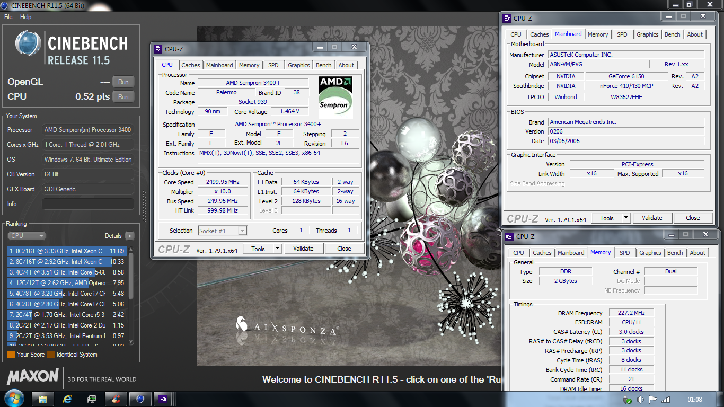Click the Action Center flag tray icon
This screenshot has height=407, width=724.
654,400
